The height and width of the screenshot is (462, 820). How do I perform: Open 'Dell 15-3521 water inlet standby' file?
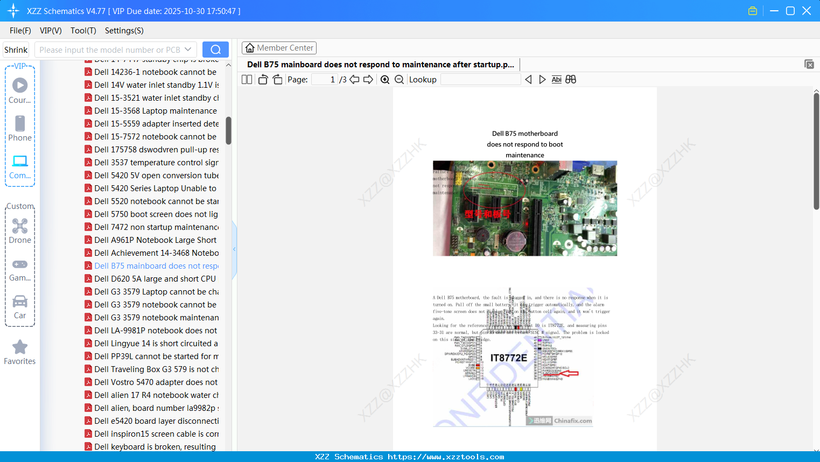(152, 98)
